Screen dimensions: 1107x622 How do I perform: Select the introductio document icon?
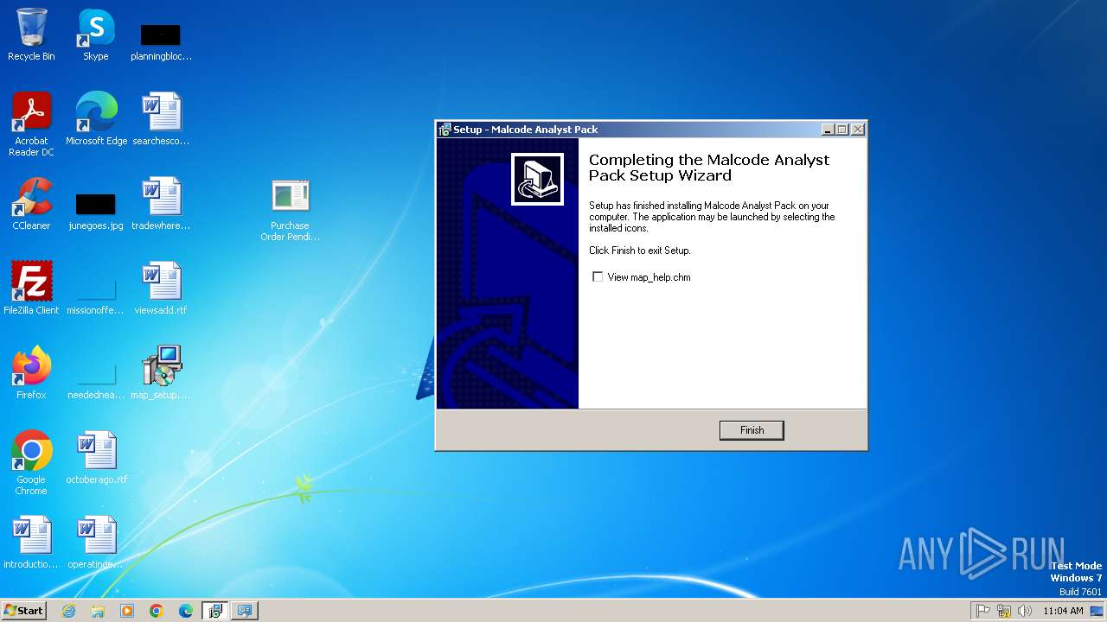point(31,543)
